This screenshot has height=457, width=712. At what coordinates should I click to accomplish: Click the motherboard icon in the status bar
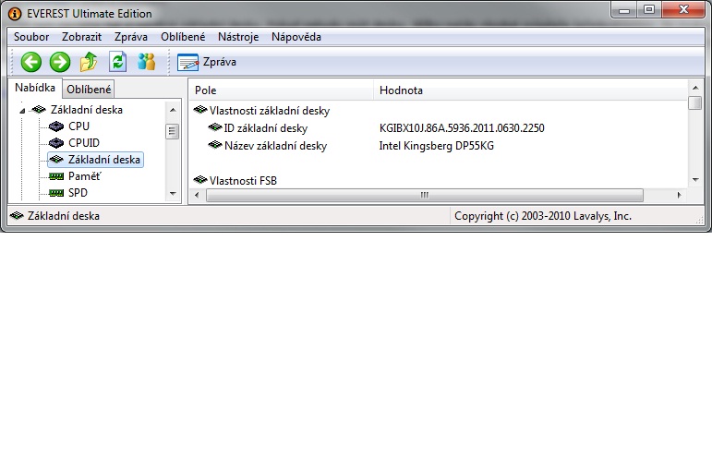[17, 215]
